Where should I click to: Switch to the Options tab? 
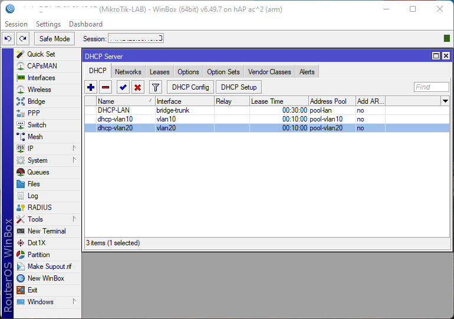(188, 72)
